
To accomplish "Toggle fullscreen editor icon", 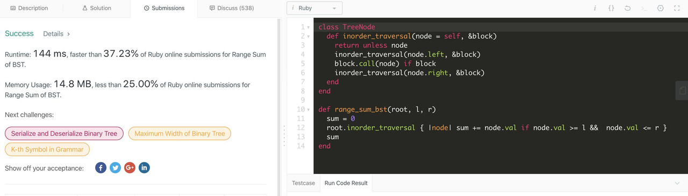I will pos(677,8).
